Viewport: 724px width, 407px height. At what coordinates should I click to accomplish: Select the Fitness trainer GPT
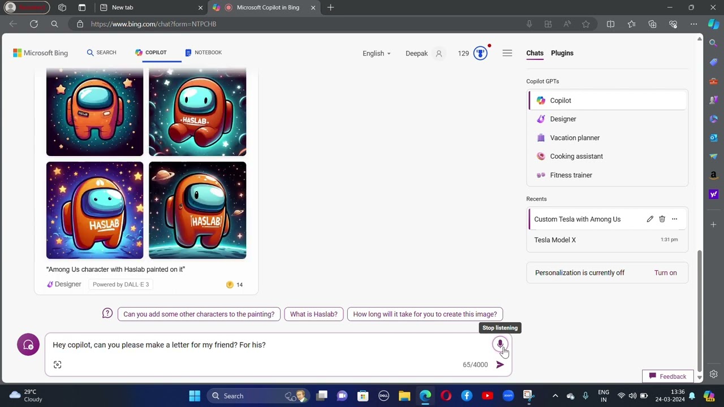coord(607,175)
